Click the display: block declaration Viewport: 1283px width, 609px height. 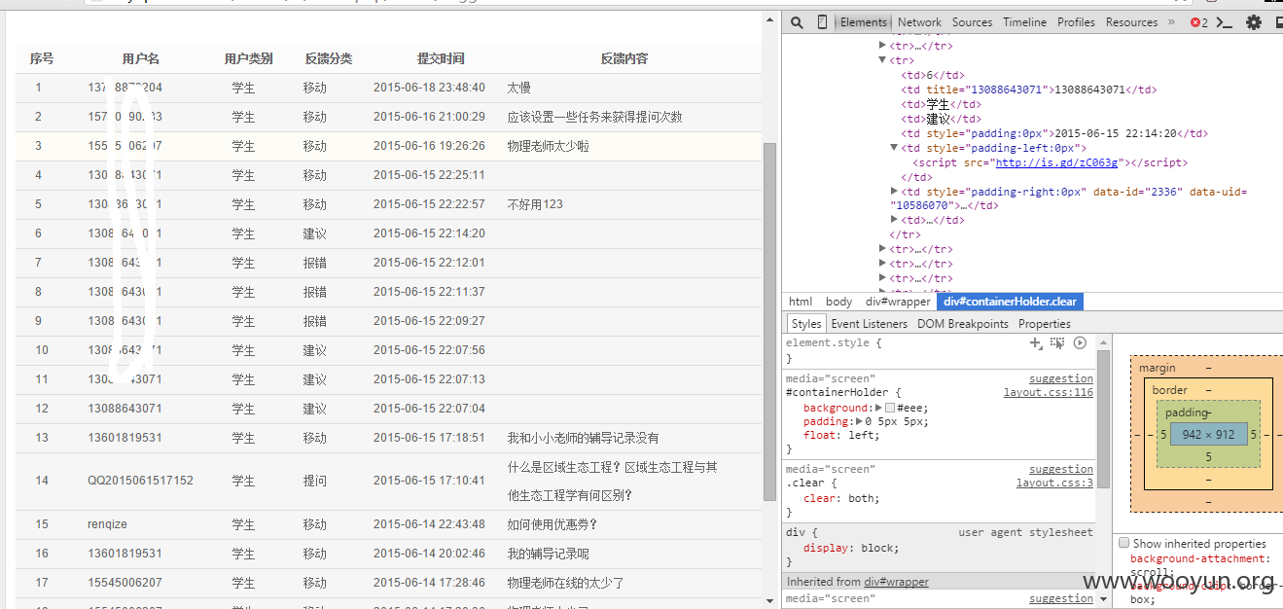pyautogui.click(x=851, y=548)
